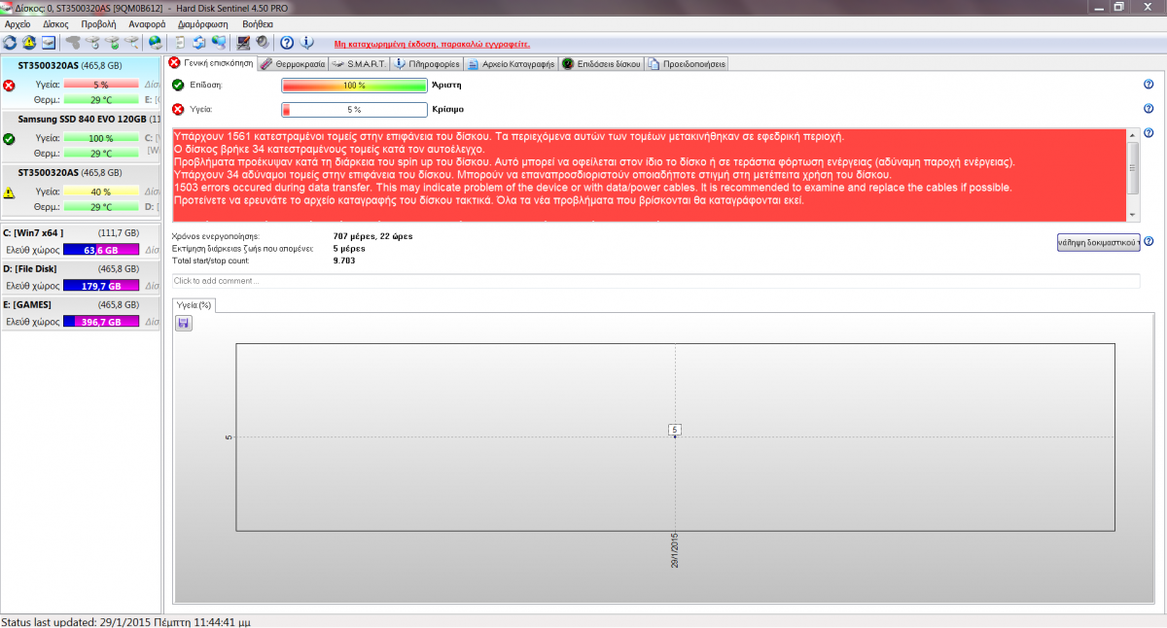Click the warning text scrollbar down arrow
The width and height of the screenshot is (1167, 628).
click(1133, 215)
